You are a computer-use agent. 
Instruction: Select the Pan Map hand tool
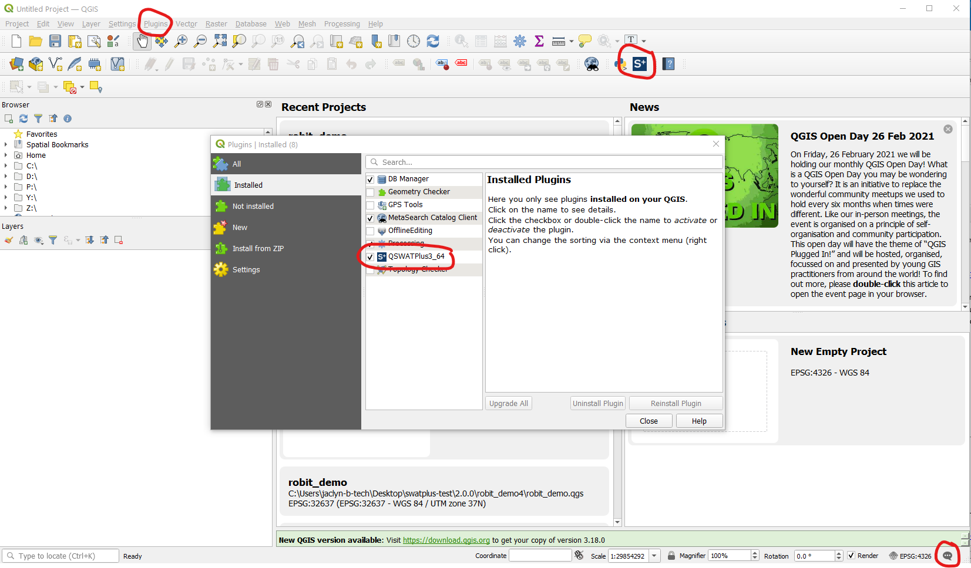pos(142,41)
